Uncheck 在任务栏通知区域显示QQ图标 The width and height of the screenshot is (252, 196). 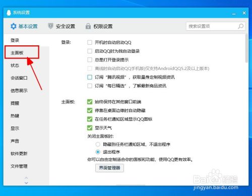pos(90,119)
